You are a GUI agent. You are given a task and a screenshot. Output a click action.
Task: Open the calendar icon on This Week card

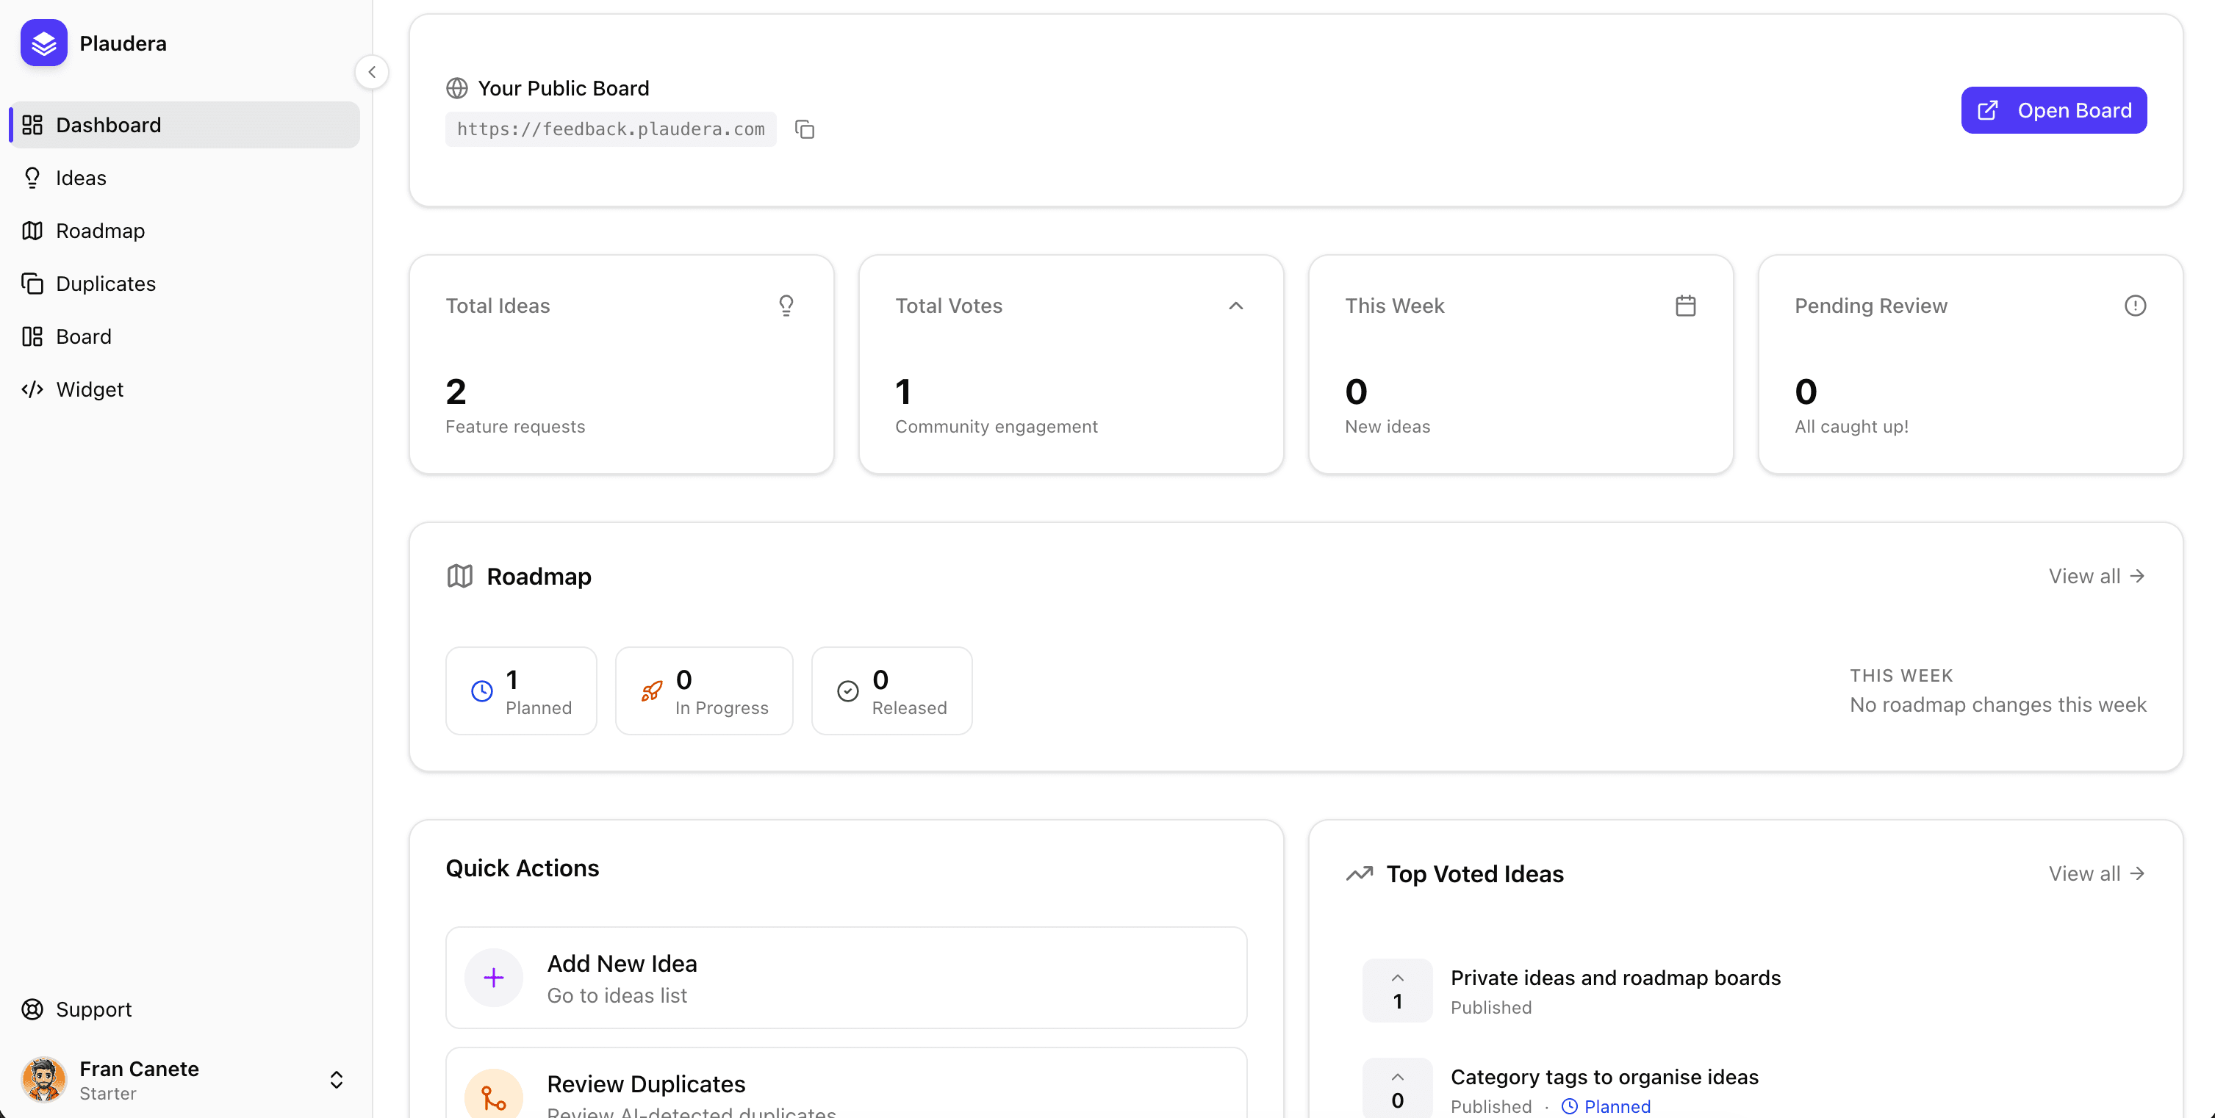click(1685, 305)
